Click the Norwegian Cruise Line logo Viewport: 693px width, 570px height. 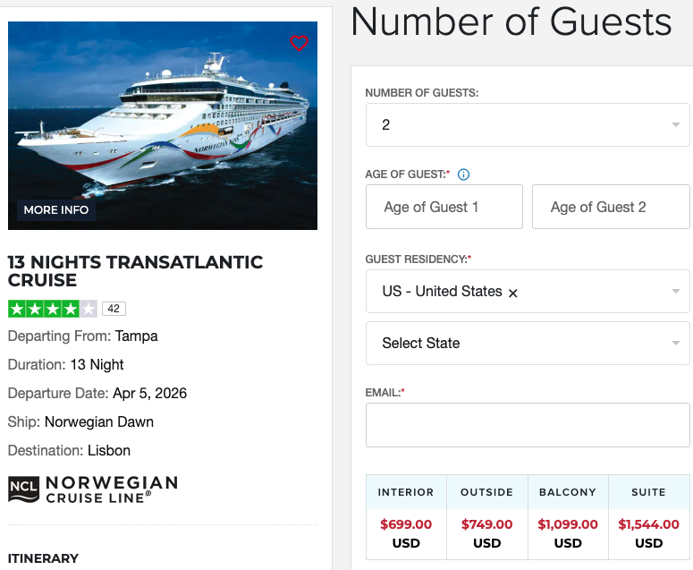(x=93, y=489)
